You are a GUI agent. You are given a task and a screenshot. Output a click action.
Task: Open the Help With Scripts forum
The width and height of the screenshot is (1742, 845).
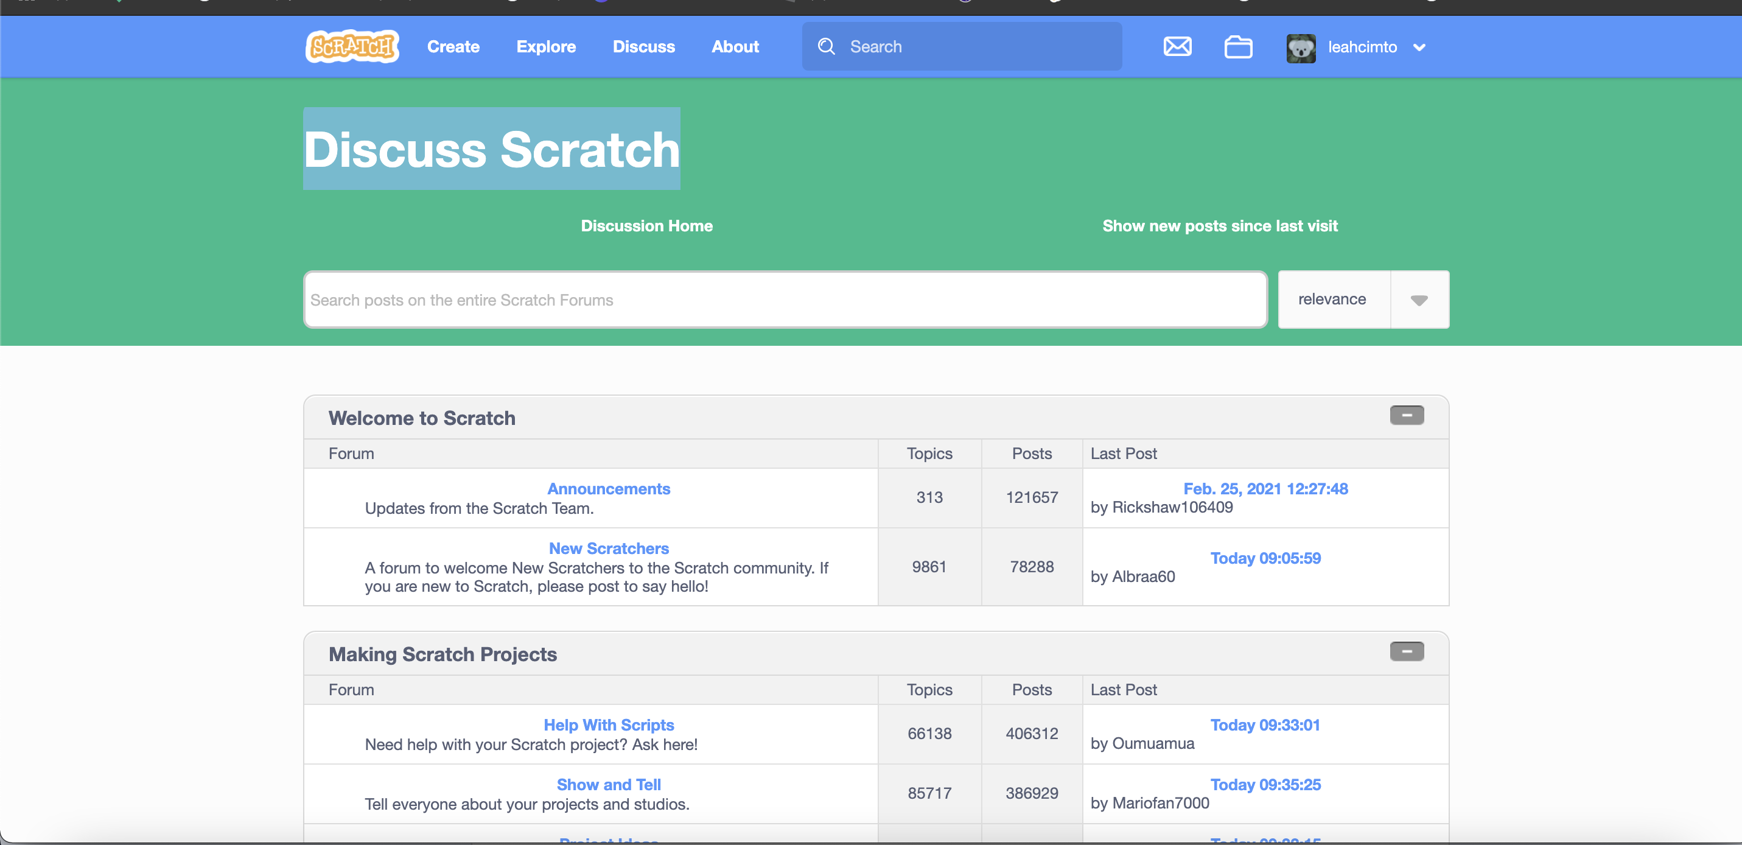pos(608,724)
